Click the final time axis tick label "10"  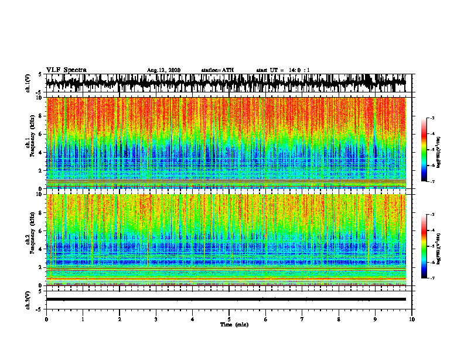tap(412, 319)
